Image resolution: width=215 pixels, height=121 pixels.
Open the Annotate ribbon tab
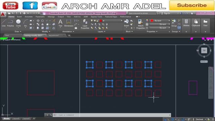[29, 17]
